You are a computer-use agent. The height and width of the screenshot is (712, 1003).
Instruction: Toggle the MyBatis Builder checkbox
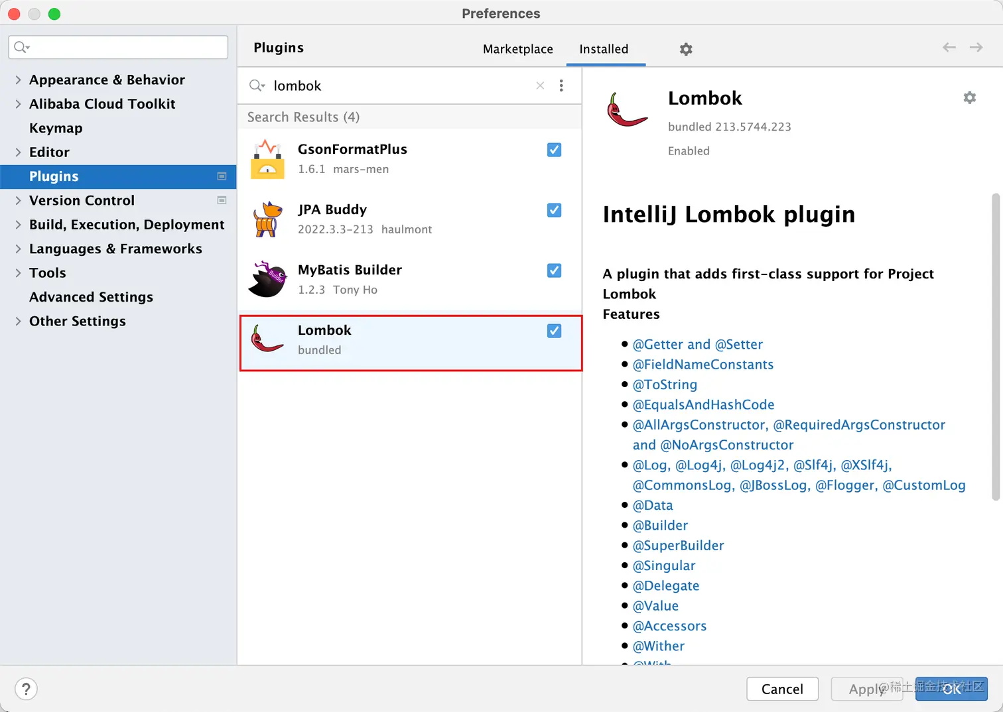[x=555, y=270]
